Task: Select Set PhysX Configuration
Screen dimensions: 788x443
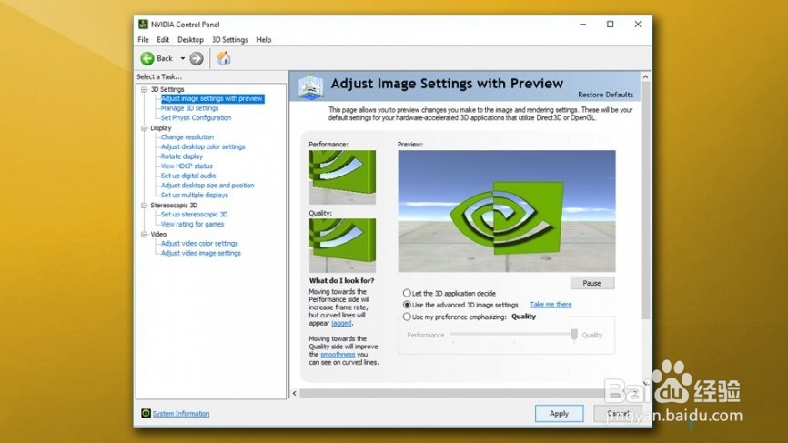Action: point(196,117)
